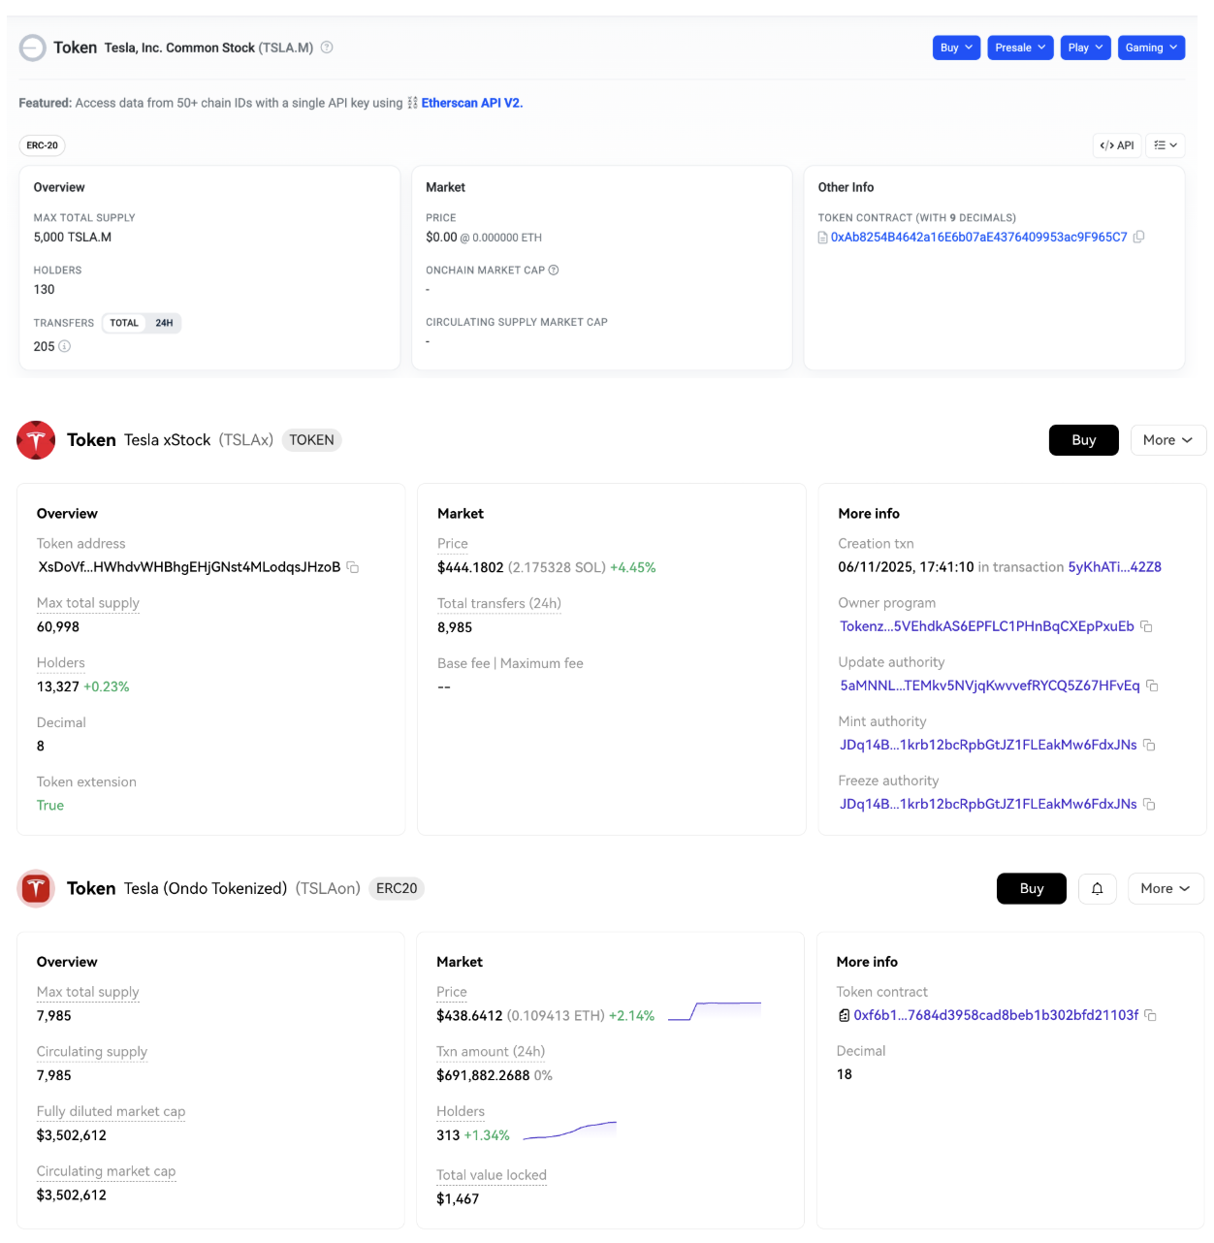Viewport: 1214px width, 1243px height.
Task: Copy the TSLAon token contract address
Action: pos(1150,1015)
